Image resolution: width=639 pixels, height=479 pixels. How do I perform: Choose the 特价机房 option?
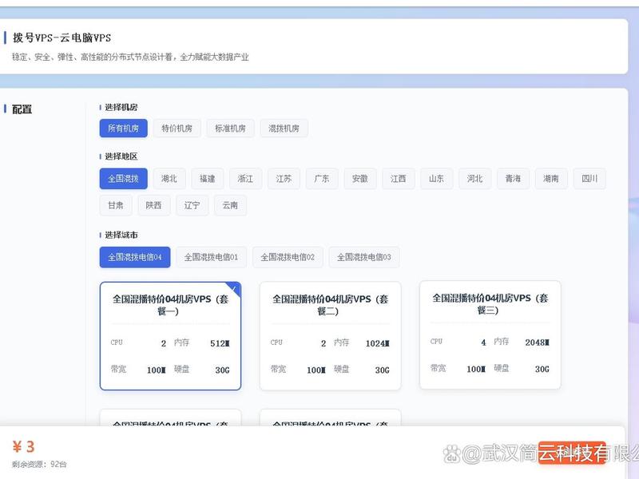pos(177,129)
